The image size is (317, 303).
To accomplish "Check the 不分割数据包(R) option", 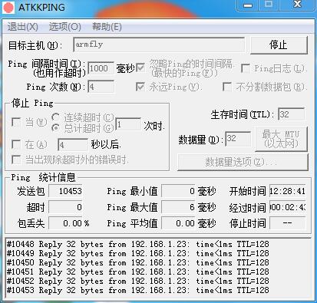I will [227, 87].
